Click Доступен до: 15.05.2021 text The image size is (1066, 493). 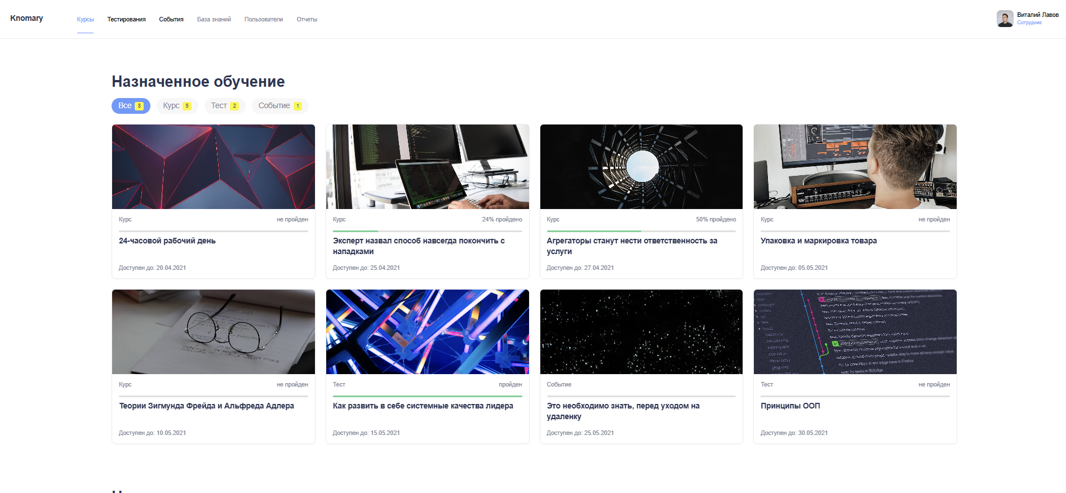pyautogui.click(x=366, y=433)
